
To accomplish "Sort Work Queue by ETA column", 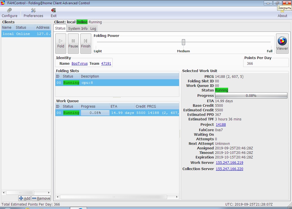I will tap(122, 106).
